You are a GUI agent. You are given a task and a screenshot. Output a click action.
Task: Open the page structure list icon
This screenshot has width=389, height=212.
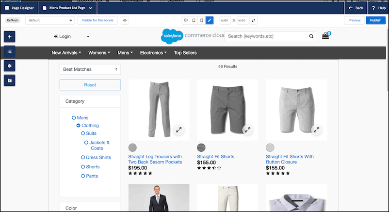(10, 51)
